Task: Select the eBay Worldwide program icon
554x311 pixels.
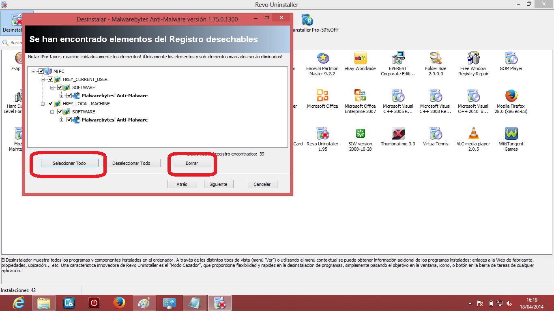Action: (360, 58)
